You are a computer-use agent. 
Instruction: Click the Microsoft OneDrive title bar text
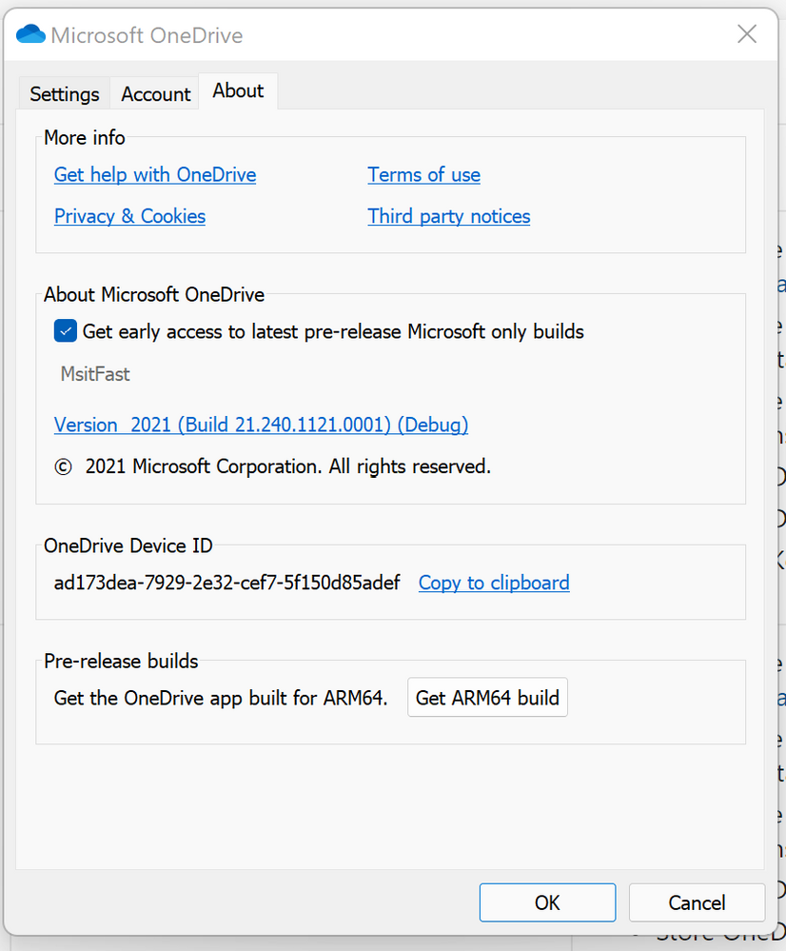pyautogui.click(x=147, y=36)
